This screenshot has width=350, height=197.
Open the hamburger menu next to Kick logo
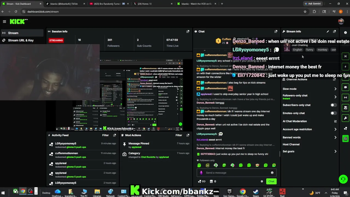4,21
